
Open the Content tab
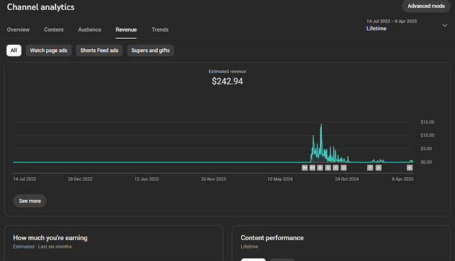[x=53, y=30]
